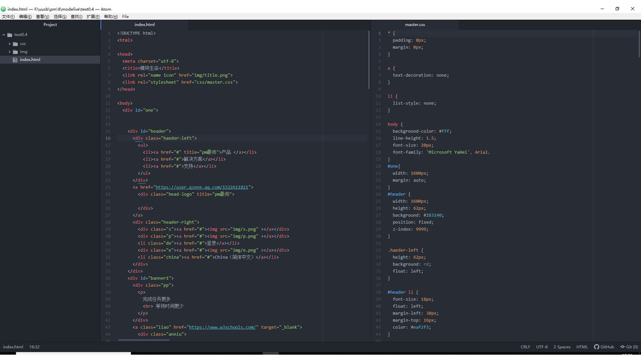641x360 pixels.
Task: Click the horizontal scrollbar of index.html editor
Action: tap(144, 340)
